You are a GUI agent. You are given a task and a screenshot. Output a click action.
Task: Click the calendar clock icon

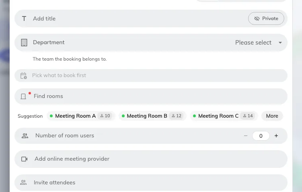24,76
